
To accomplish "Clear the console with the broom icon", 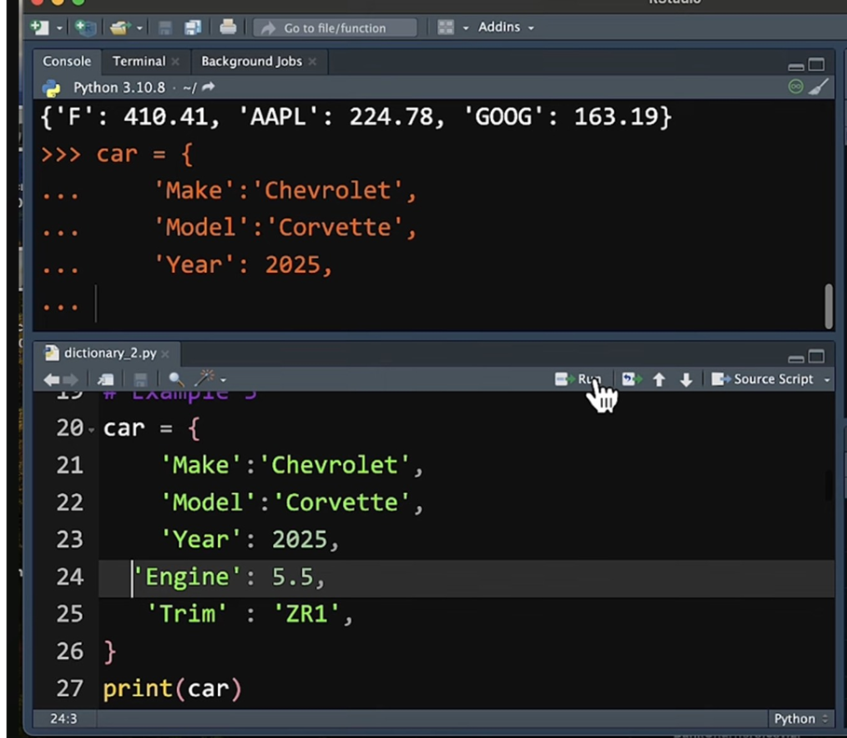I will point(818,87).
